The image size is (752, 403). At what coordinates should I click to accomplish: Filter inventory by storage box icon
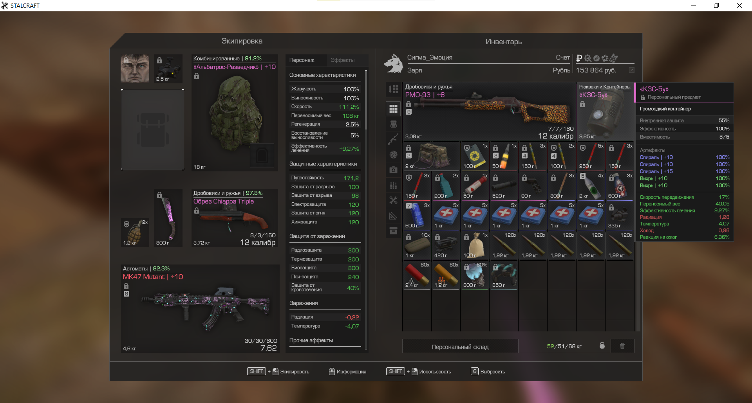[x=393, y=231]
